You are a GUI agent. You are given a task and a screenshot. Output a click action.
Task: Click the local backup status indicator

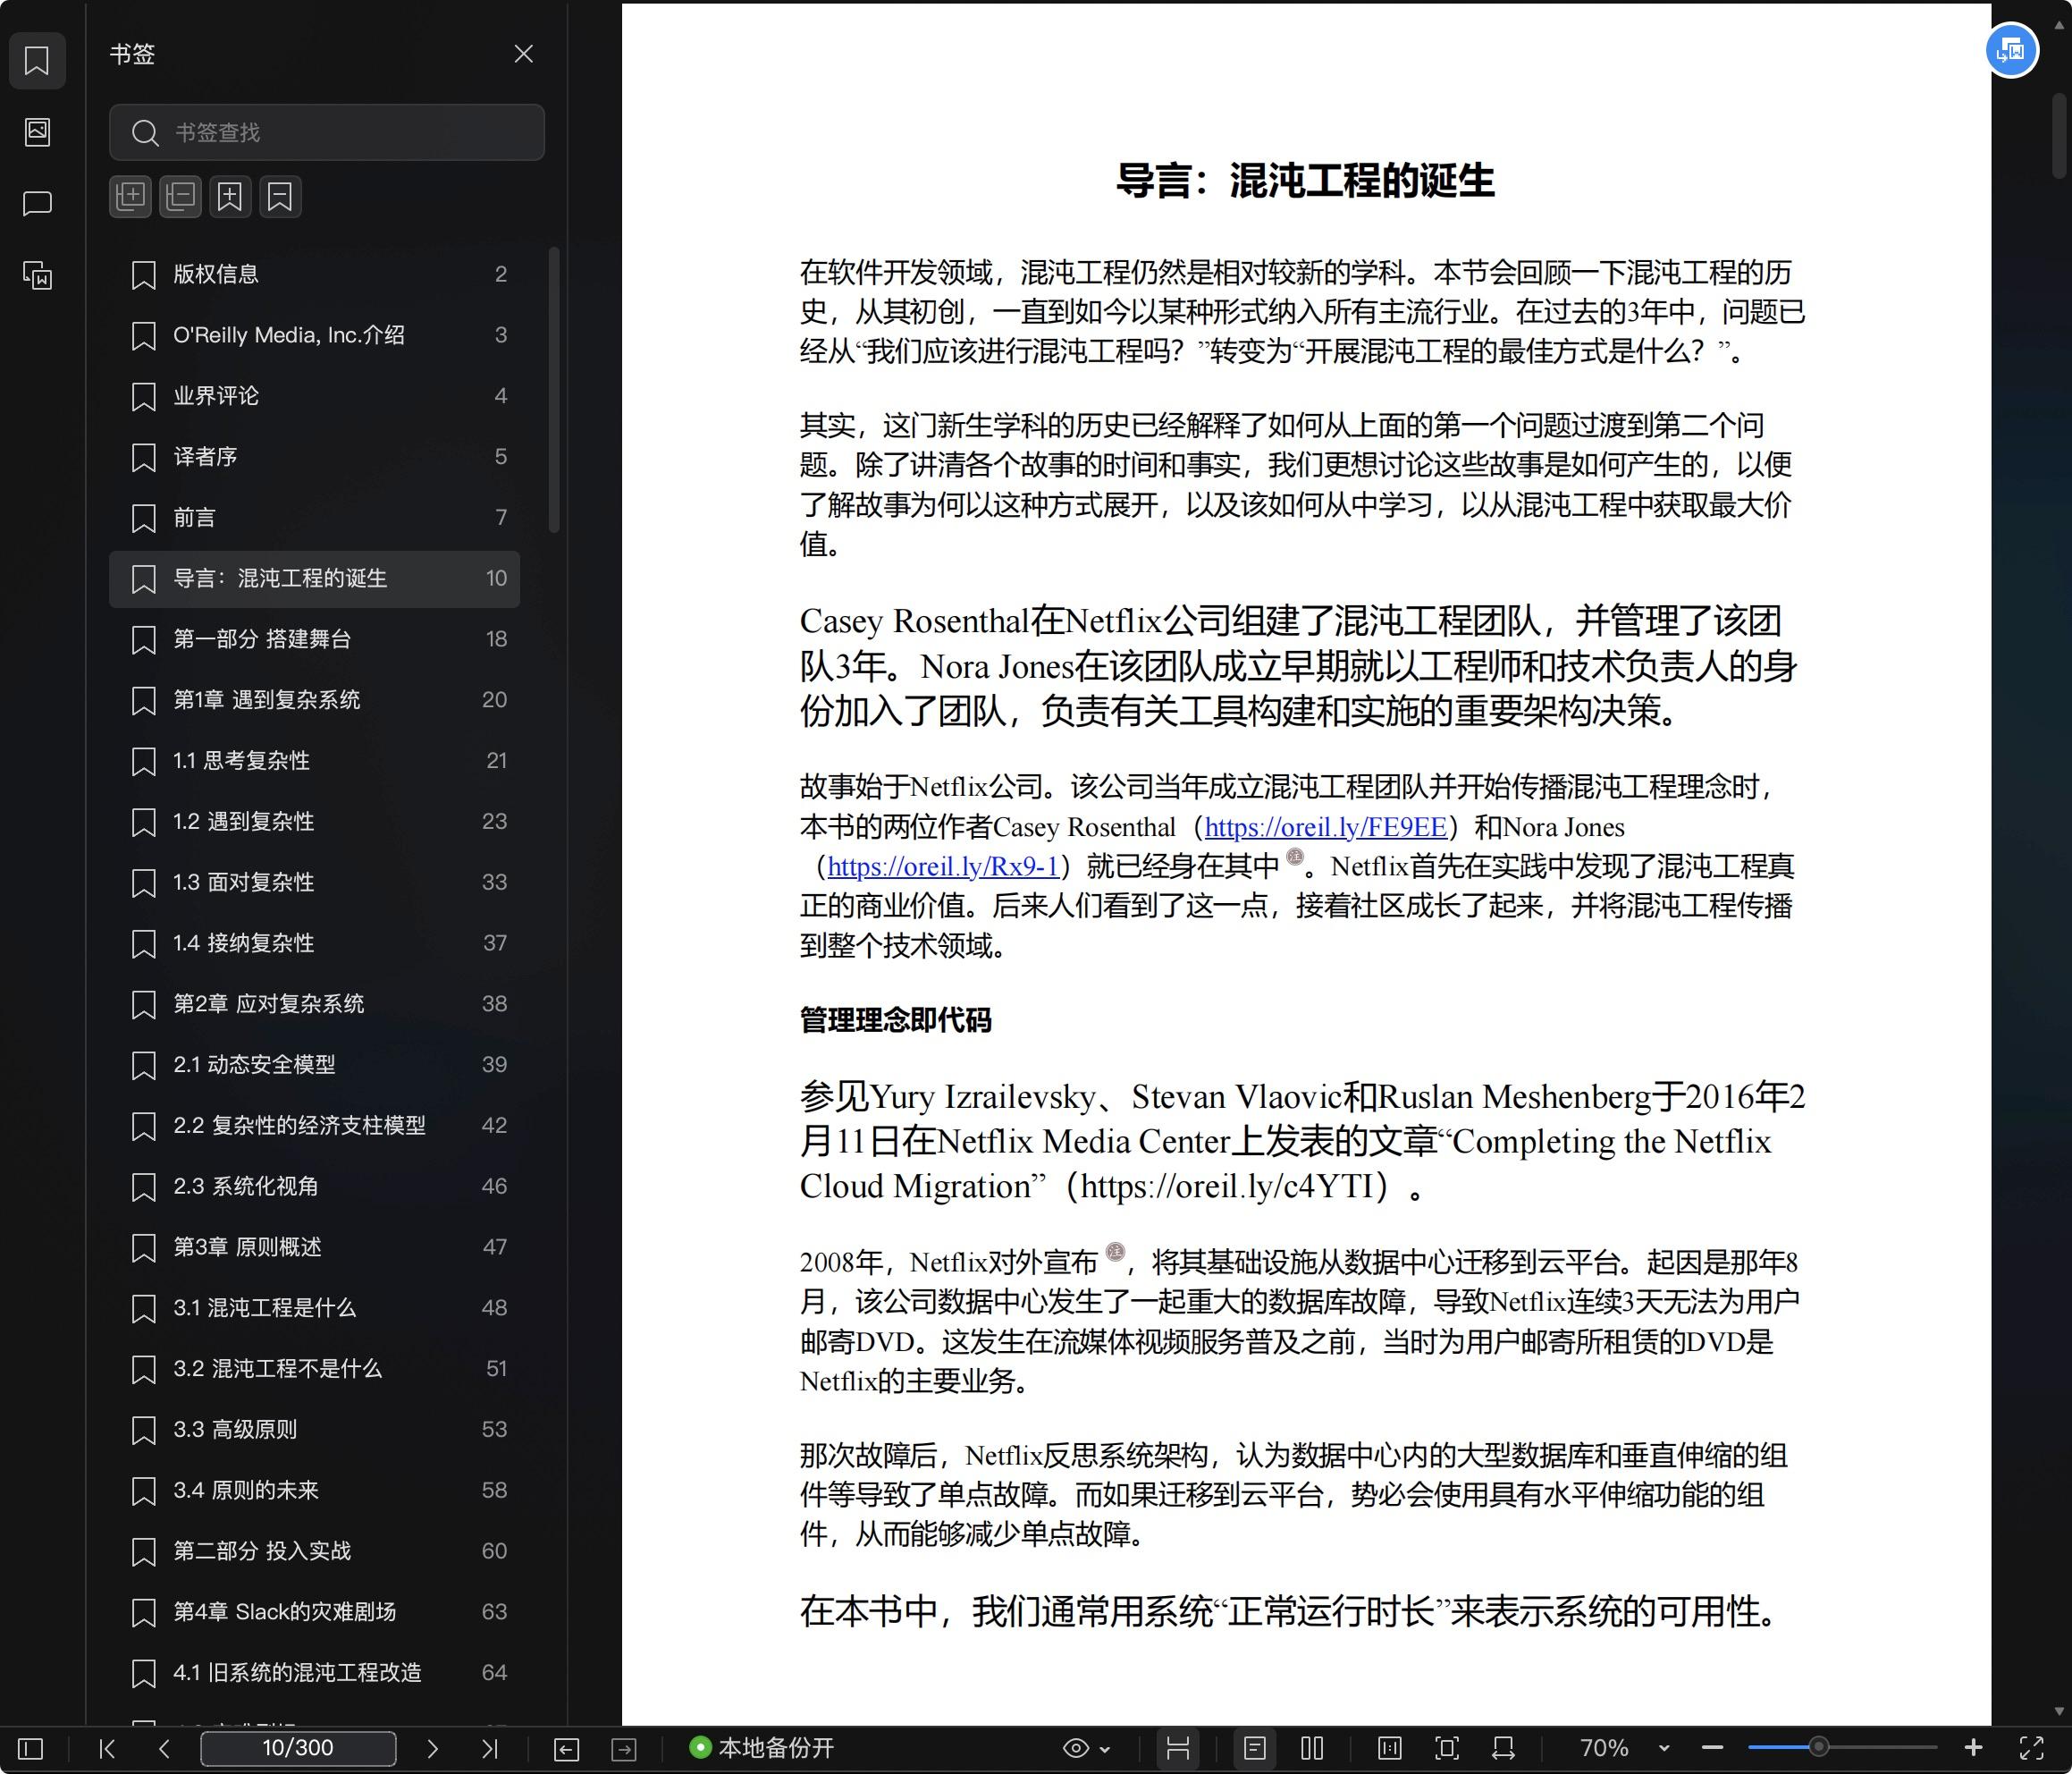762,1748
